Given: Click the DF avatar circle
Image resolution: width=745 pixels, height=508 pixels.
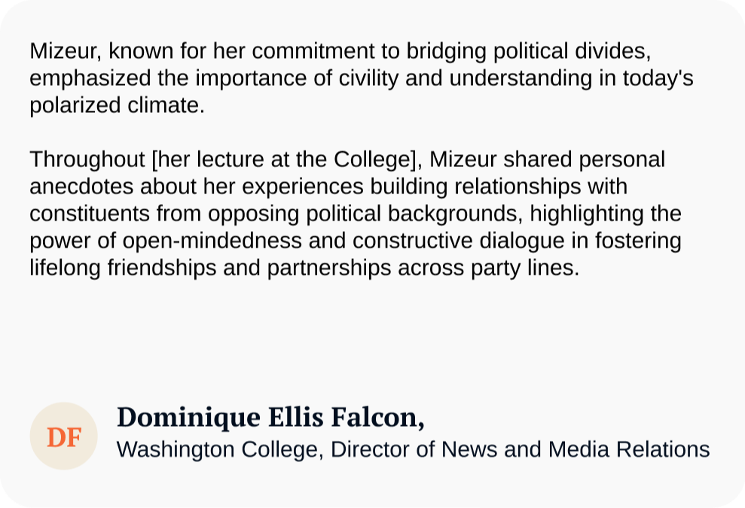Looking at the screenshot, I should 63,436.
